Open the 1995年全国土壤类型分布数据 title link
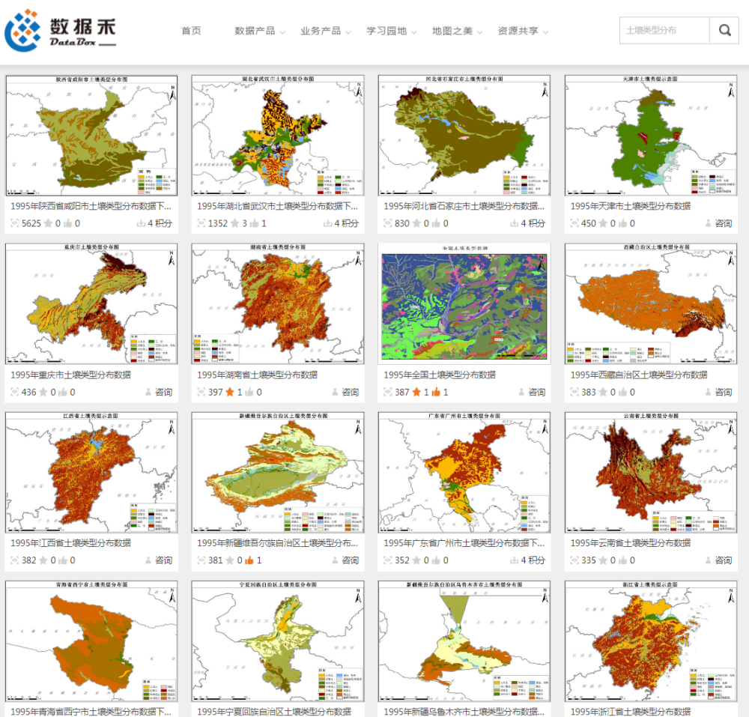The height and width of the screenshot is (717, 749). [x=440, y=375]
